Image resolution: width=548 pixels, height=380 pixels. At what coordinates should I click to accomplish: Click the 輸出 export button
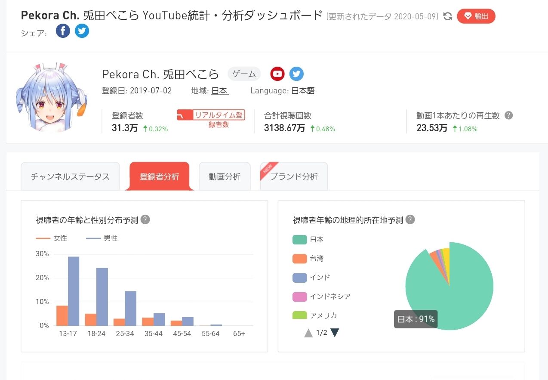476,16
